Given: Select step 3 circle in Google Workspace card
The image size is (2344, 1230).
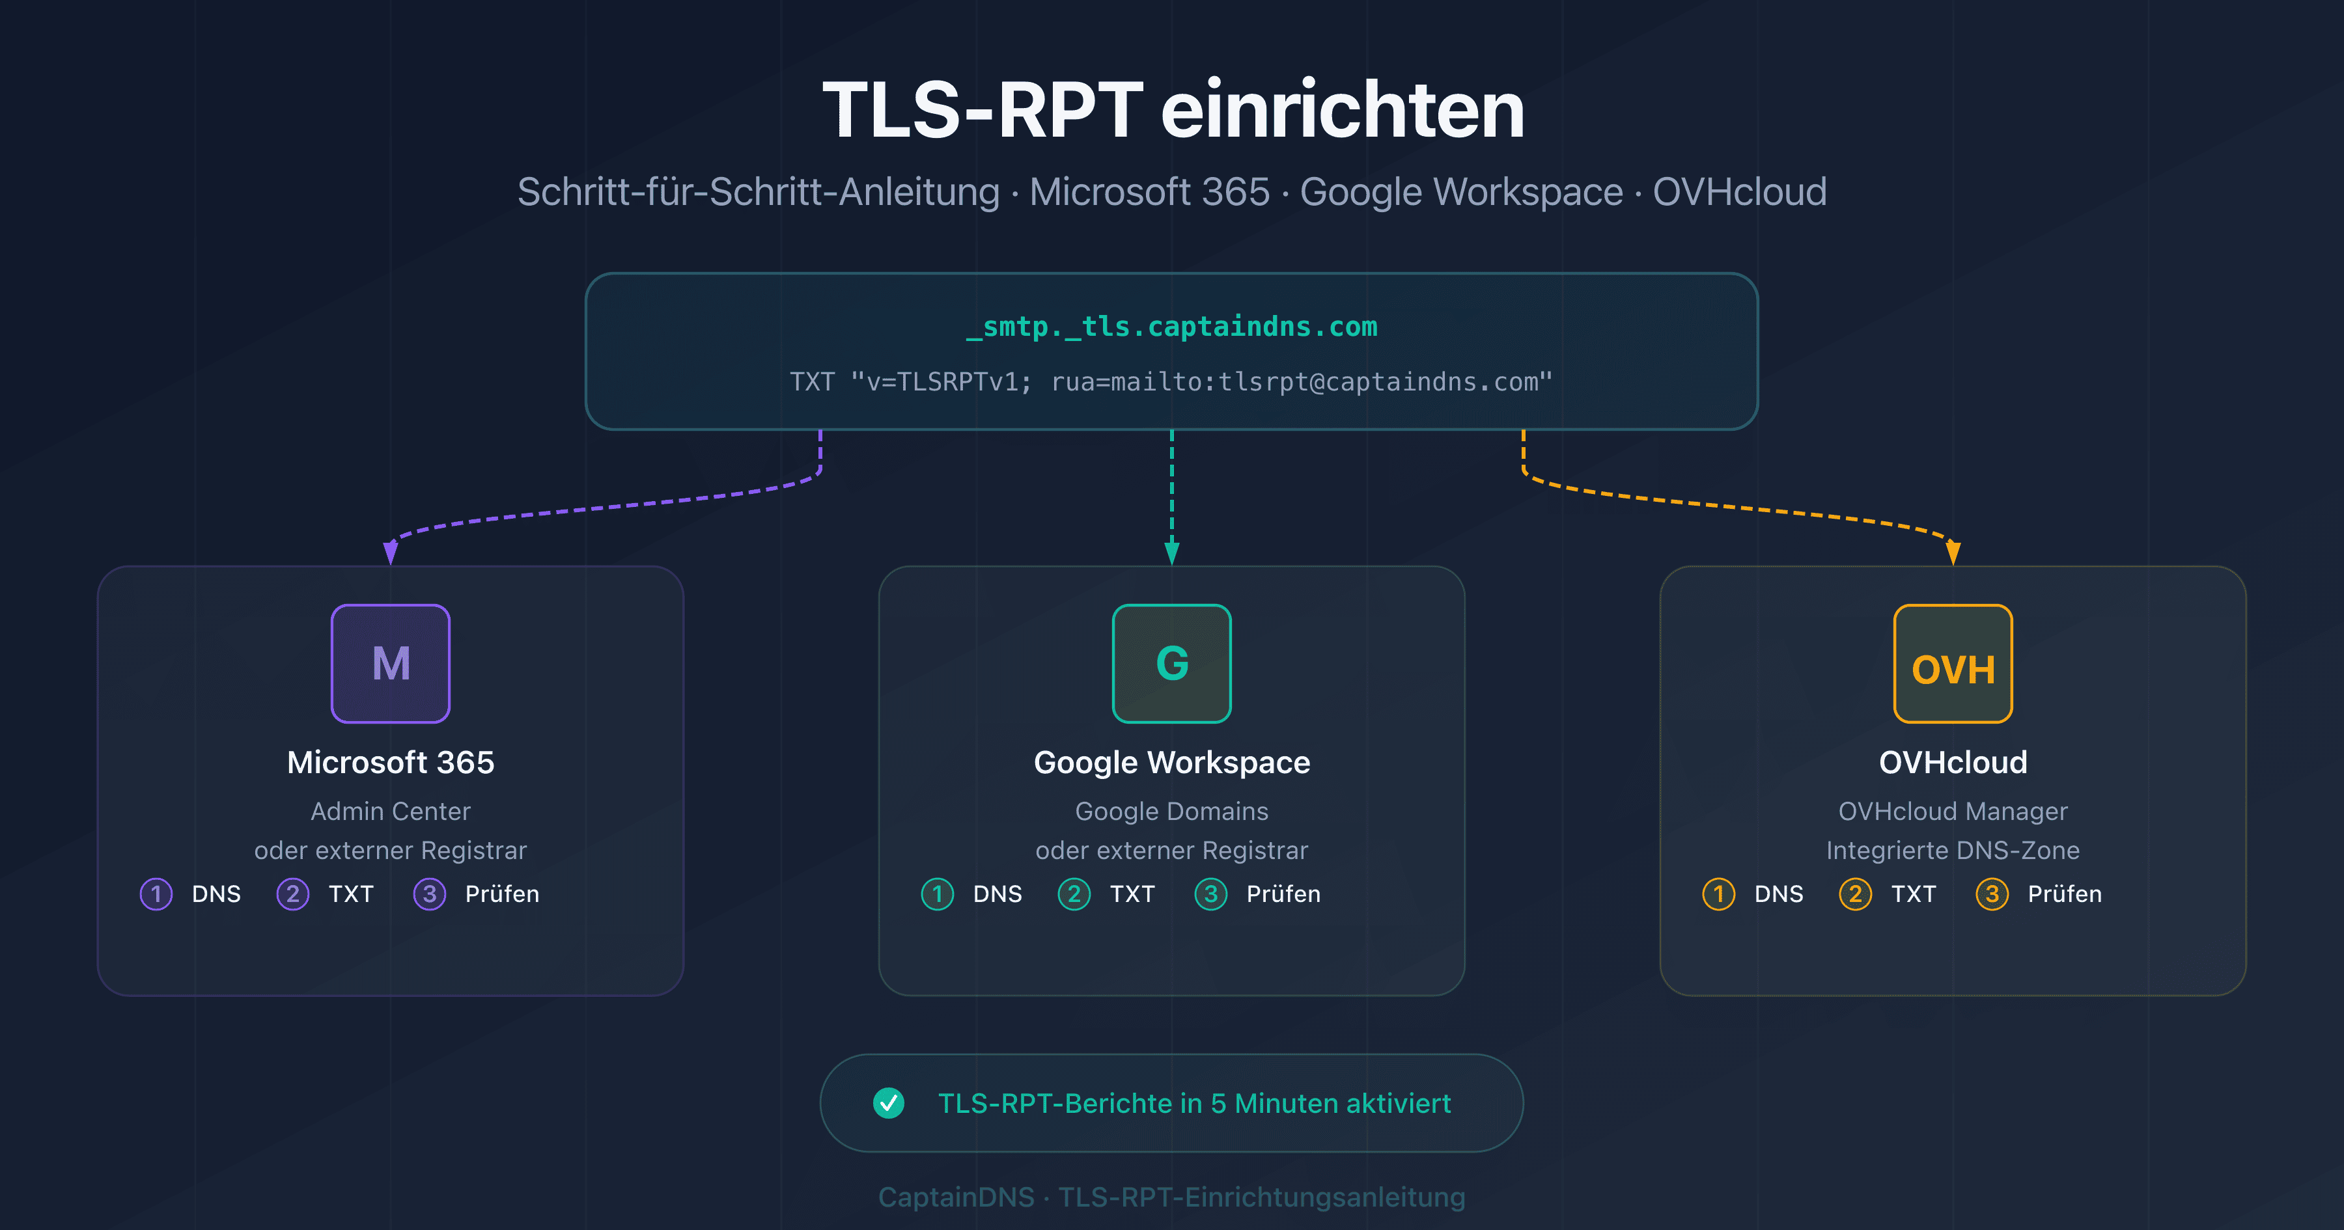Looking at the screenshot, I should click(x=1210, y=894).
